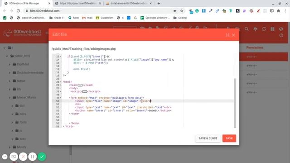Image resolution: width=290 pixels, height=163 pixels.
Task: Open the search icon in file manager toolbar
Action: click(246, 29)
